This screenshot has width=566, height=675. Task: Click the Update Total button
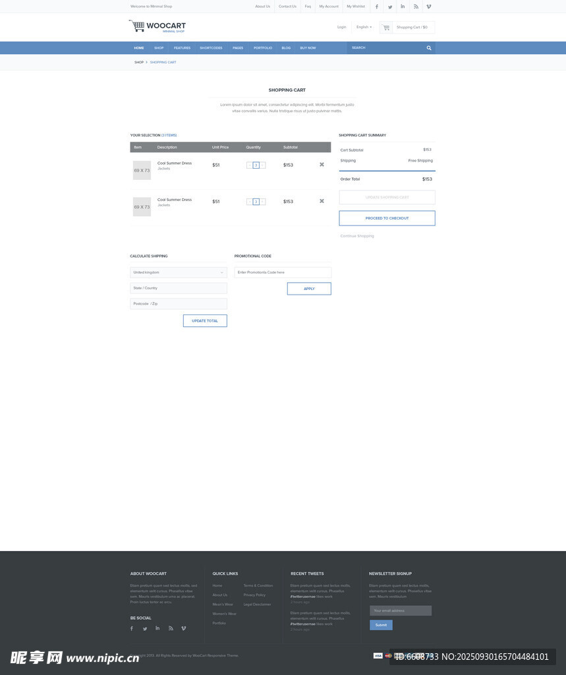point(205,321)
